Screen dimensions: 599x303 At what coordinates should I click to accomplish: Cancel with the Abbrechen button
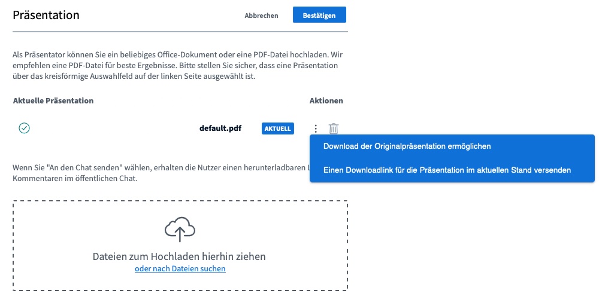(x=261, y=16)
